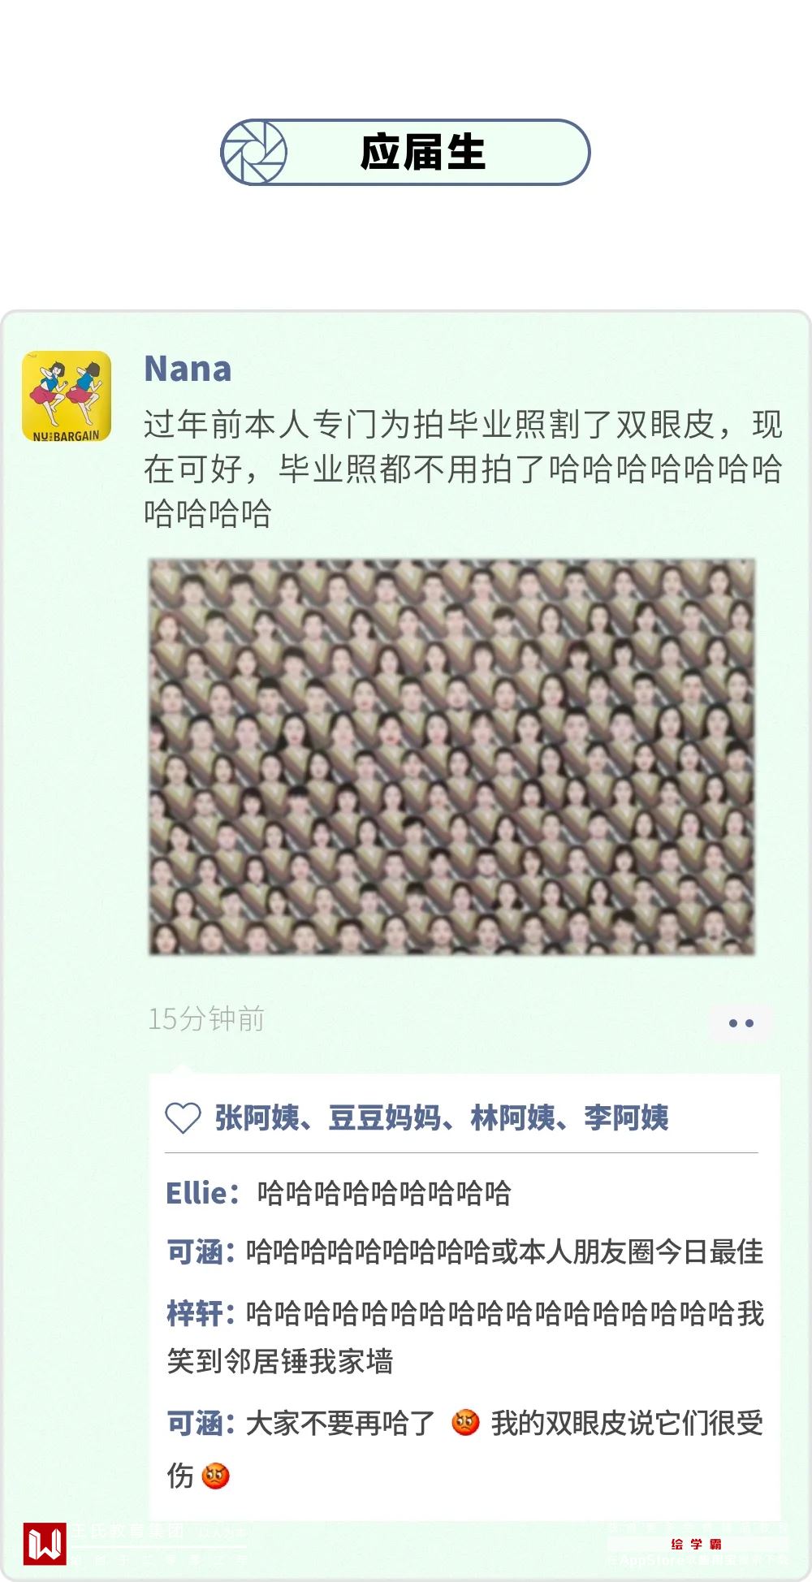Image resolution: width=812 pixels, height=1582 pixels.
Task: Tap the angry emoji after 伤
Action: (x=215, y=1475)
